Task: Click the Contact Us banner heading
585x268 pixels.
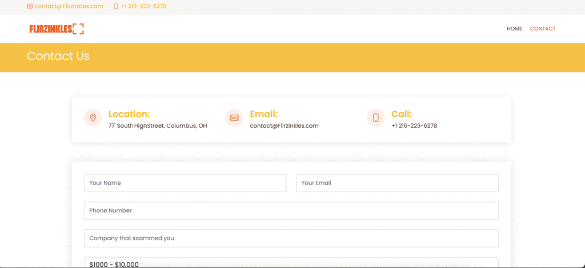Action: [58, 56]
